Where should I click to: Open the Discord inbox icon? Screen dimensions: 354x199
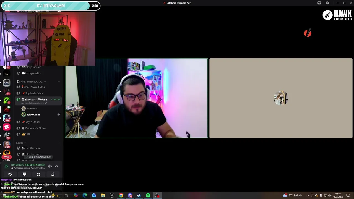[x=319, y=3]
